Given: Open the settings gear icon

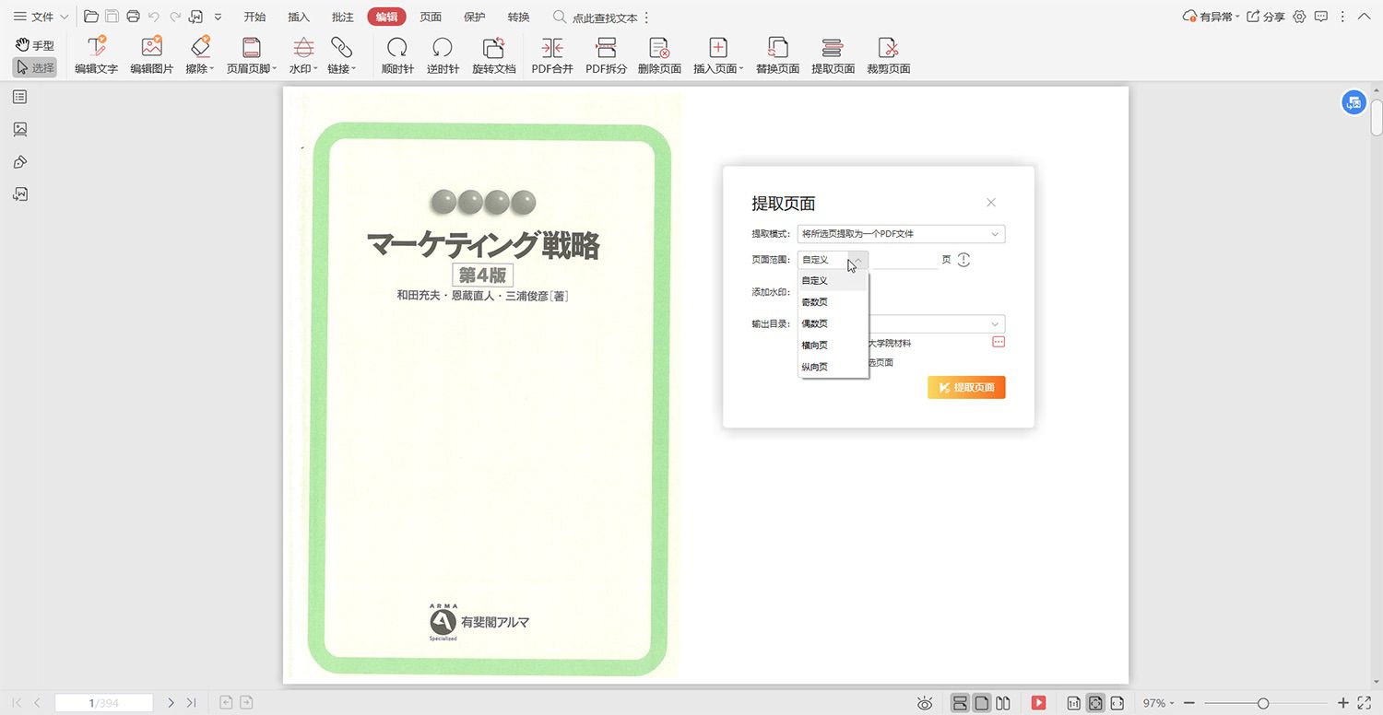Looking at the screenshot, I should pos(1300,17).
